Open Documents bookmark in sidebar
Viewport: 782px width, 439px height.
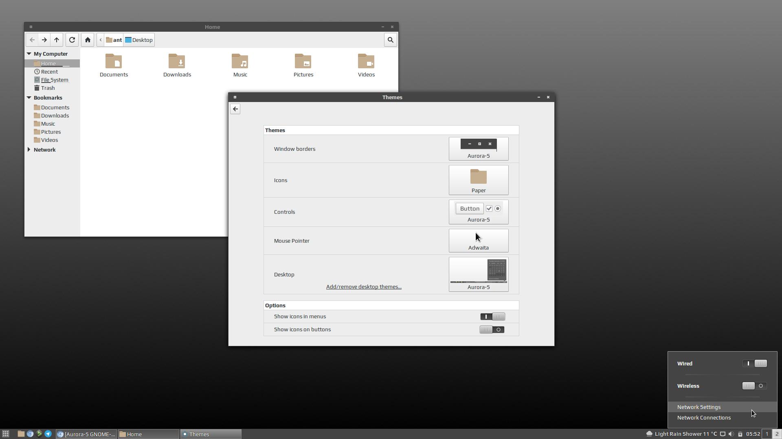tap(52, 107)
